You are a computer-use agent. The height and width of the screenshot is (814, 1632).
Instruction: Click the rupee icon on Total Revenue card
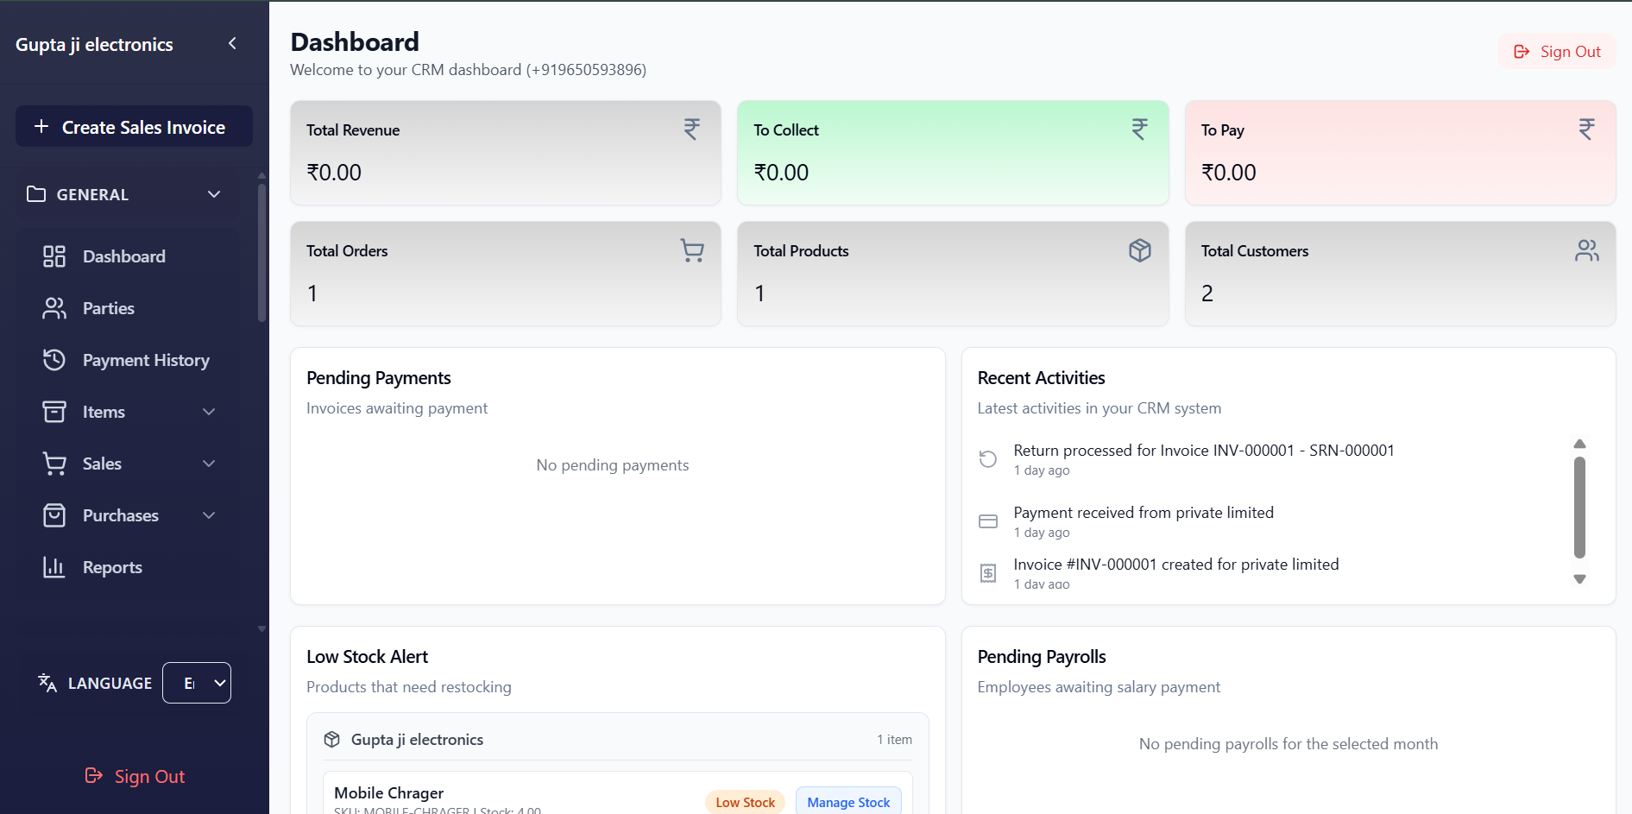pyautogui.click(x=691, y=129)
